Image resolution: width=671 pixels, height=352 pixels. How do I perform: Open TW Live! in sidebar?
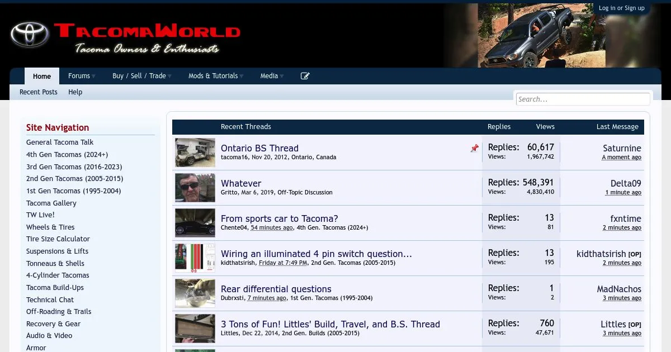pyautogui.click(x=40, y=215)
